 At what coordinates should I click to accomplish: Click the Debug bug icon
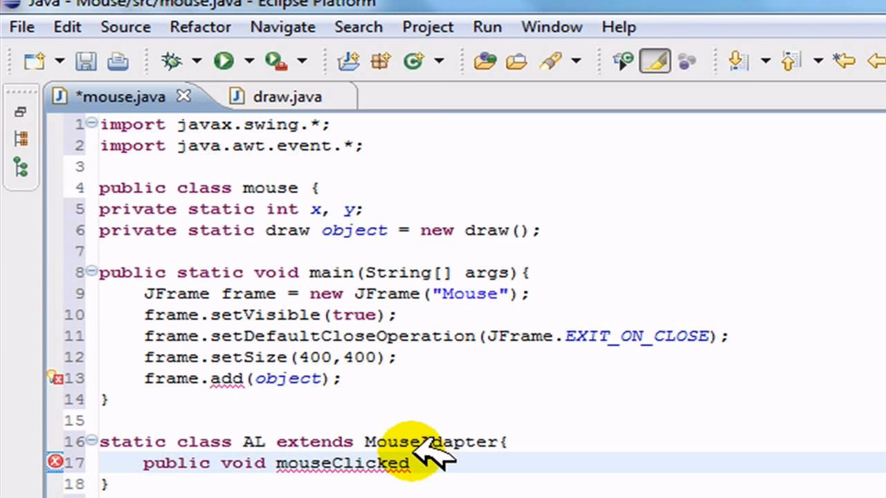tap(171, 61)
